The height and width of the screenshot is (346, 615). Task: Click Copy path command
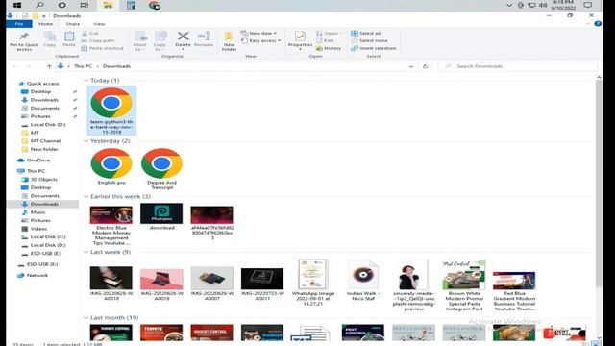[98, 40]
